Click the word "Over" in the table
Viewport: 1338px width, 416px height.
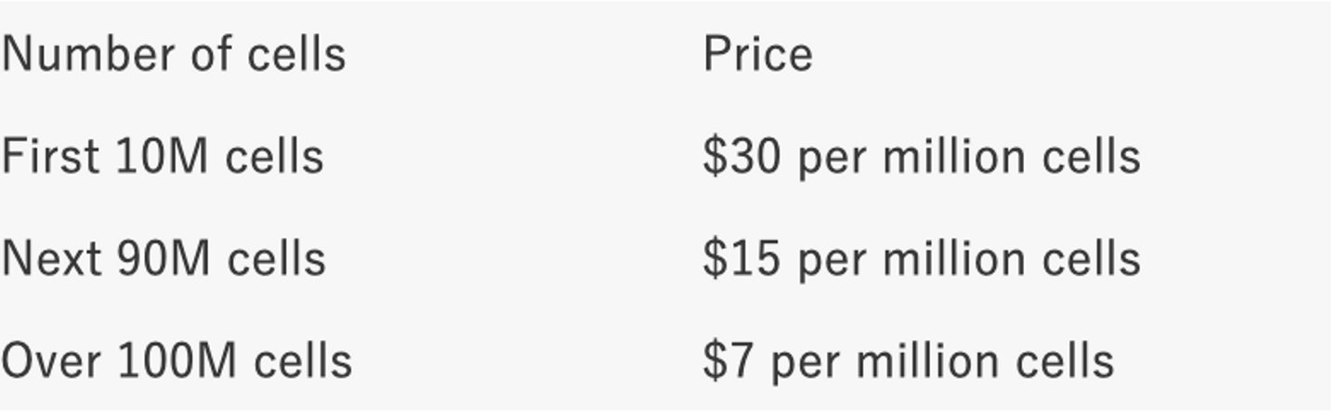point(52,360)
